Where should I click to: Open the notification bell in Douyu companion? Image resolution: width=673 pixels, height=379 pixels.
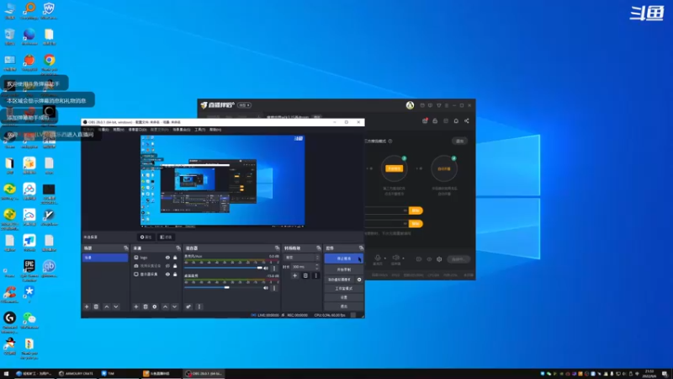click(x=456, y=120)
